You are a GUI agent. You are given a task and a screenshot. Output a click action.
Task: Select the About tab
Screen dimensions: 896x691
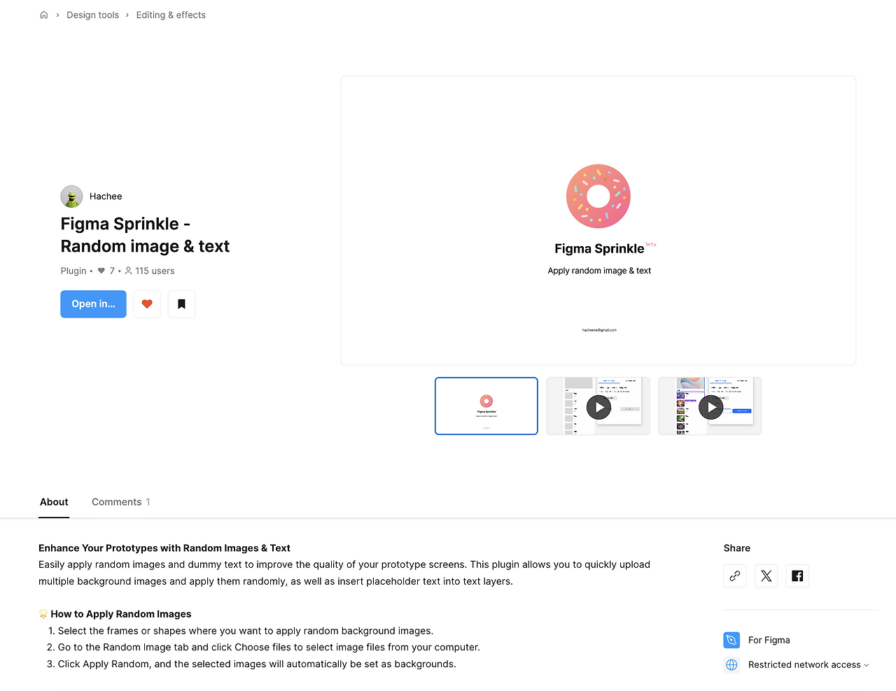54,502
